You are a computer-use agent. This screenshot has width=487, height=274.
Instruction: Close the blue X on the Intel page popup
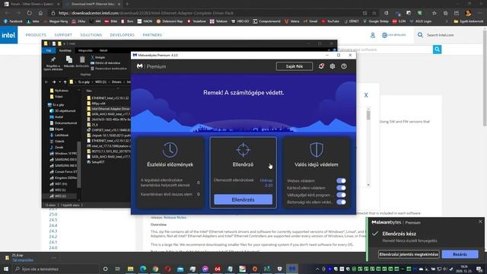pyautogui.click(x=366, y=95)
